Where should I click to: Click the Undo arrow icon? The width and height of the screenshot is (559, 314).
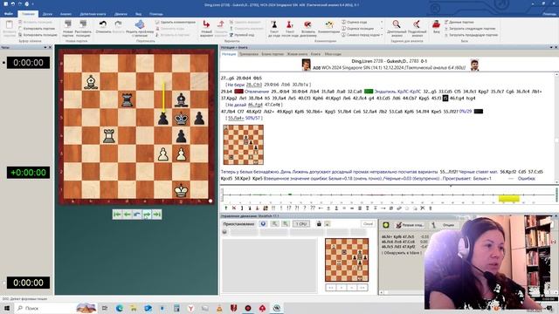[x=103, y=24]
